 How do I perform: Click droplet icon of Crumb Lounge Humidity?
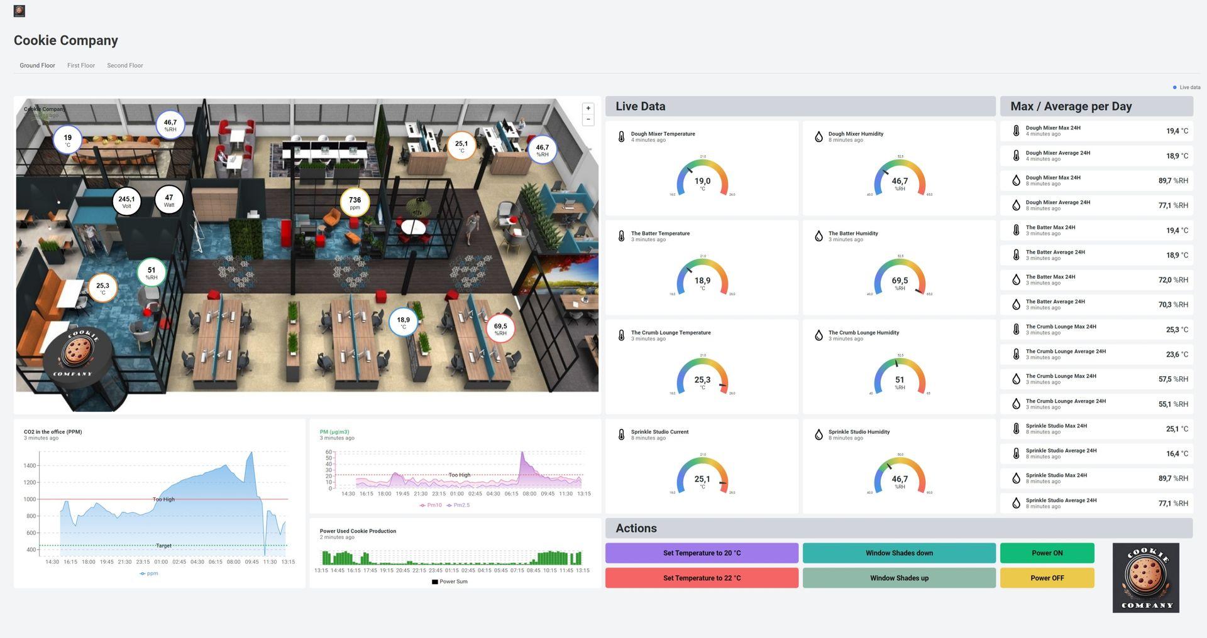click(x=818, y=335)
